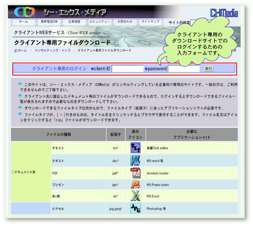This screenshot has width=253, height=226.
Task: Open the サイトマップ navigation tab
Action: (150, 22)
